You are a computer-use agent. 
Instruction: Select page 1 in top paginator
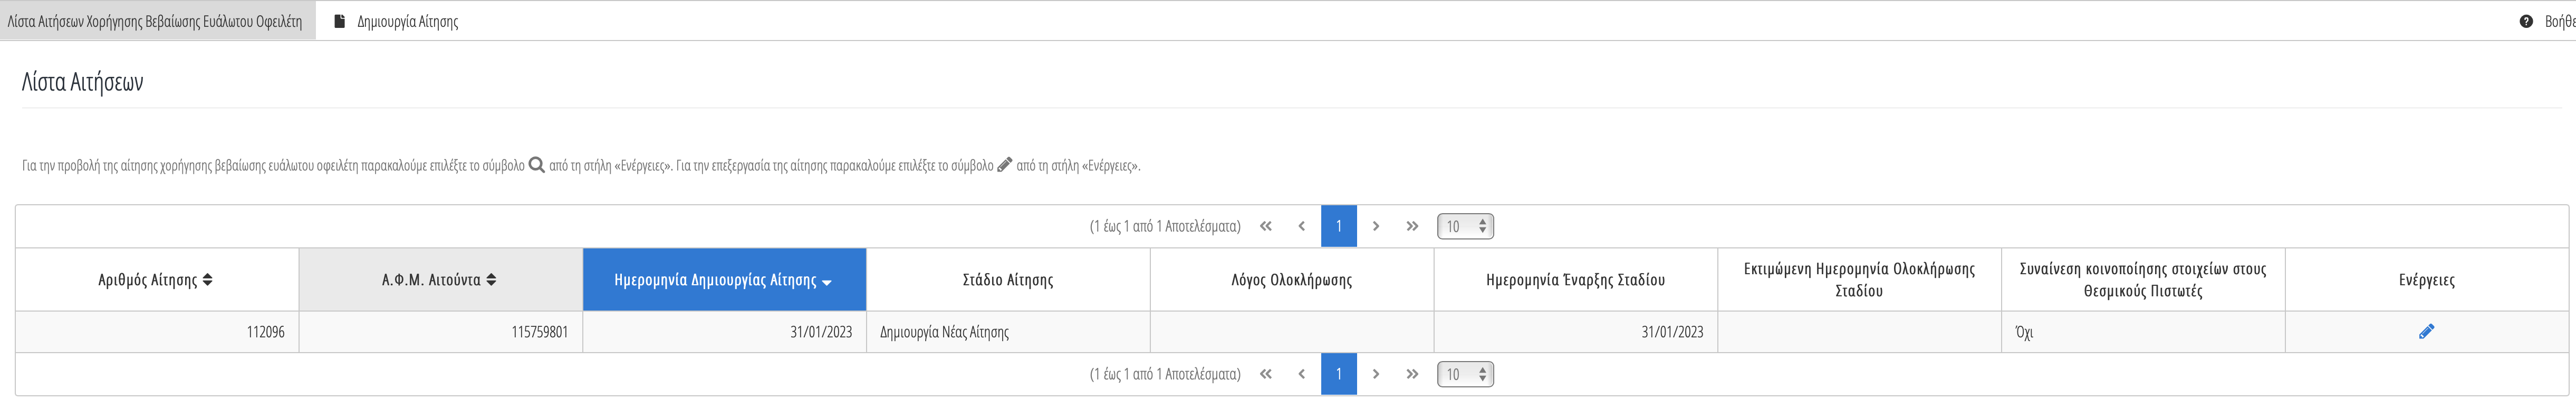click(1339, 226)
